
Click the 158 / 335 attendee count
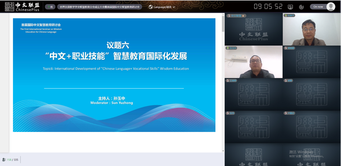click(13, 160)
